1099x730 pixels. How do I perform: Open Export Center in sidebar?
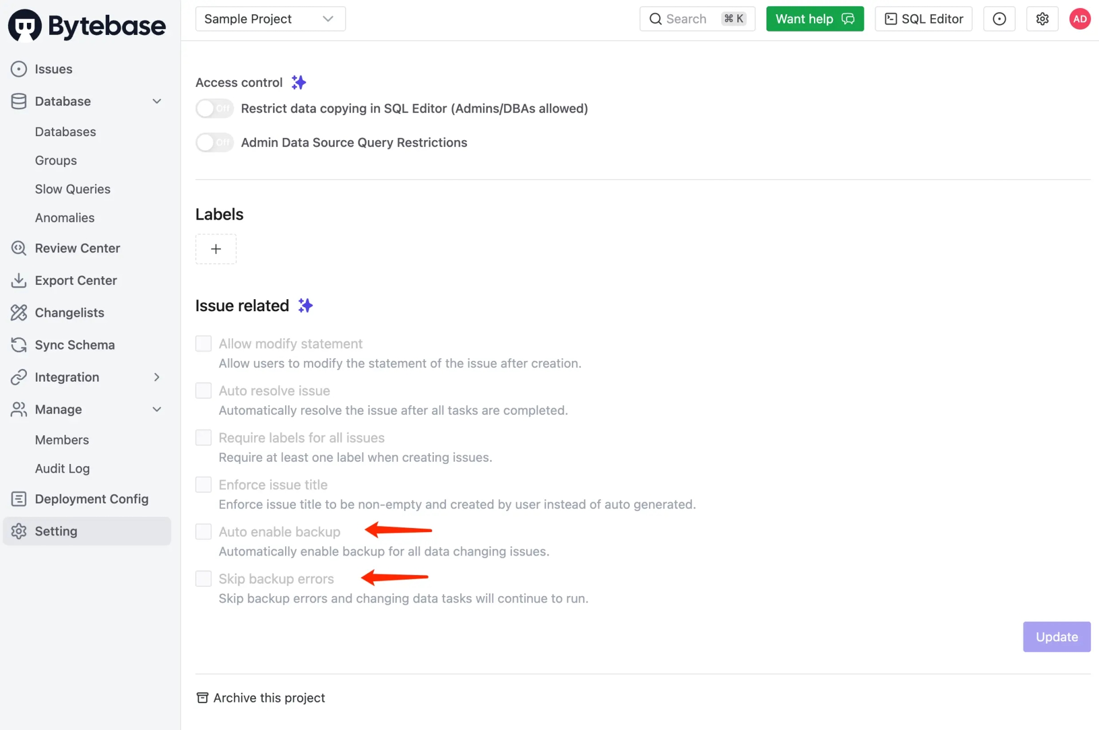(76, 280)
